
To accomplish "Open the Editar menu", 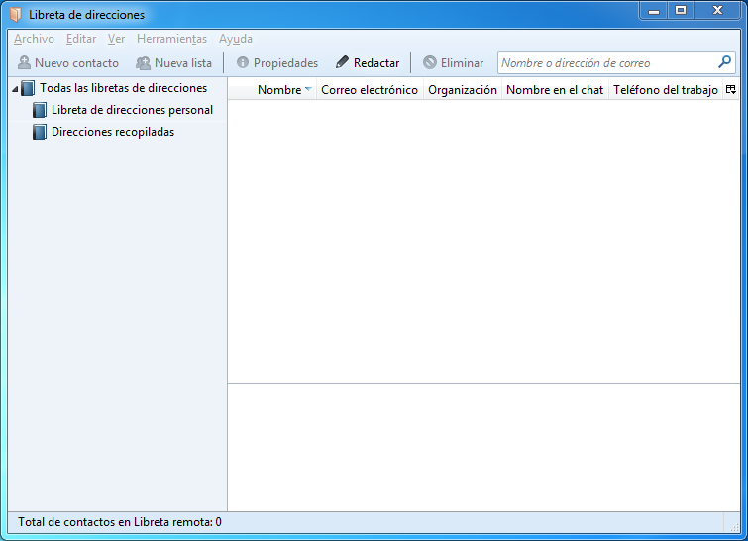I will 81,39.
